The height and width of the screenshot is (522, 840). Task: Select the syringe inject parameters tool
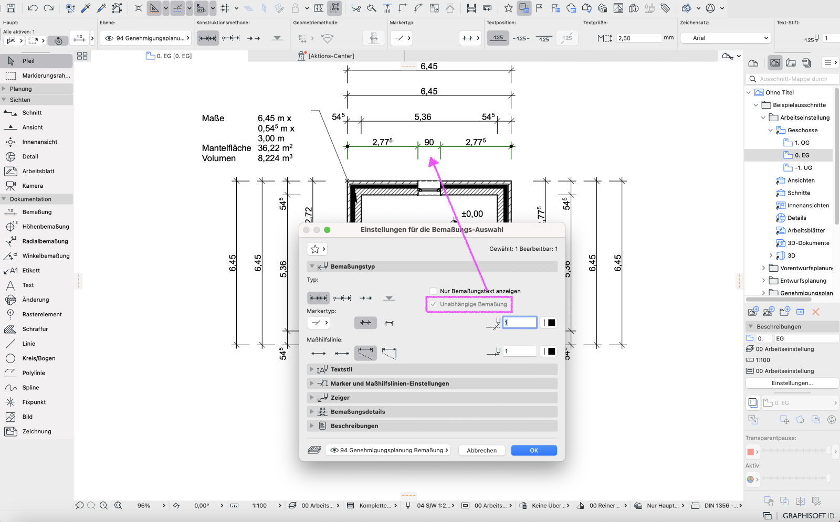(101, 8)
